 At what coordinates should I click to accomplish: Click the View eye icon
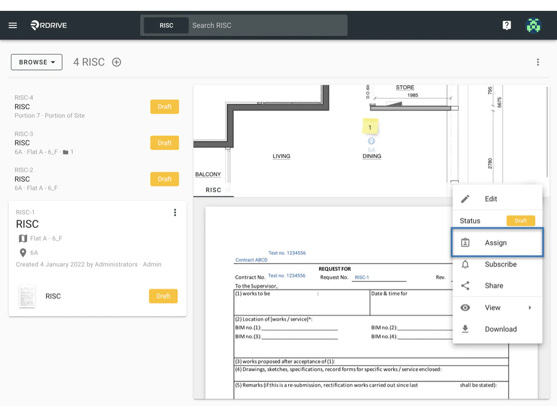pos(466,307)
